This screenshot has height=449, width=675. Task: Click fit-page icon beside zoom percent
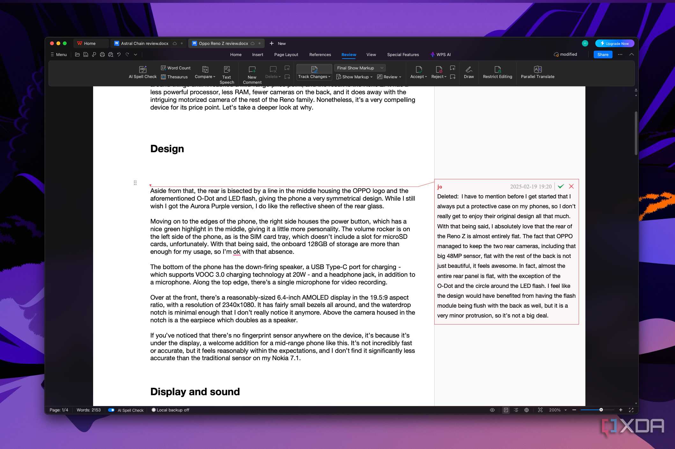point(540,410)
